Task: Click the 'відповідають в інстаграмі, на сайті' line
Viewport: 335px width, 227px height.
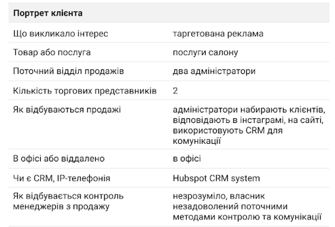Action: click(247, 120)
